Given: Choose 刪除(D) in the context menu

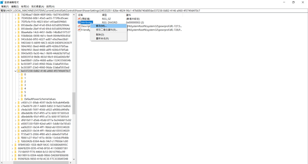Looking at the screenshot, I should (109, 35).
